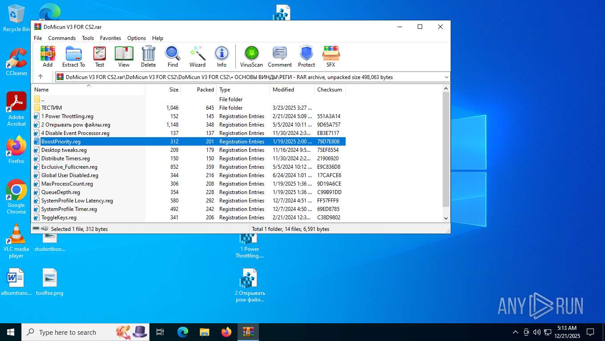Select MaxProcessCount.reg file
Screen dimensions: 605x341
click(x=189, y=184)
